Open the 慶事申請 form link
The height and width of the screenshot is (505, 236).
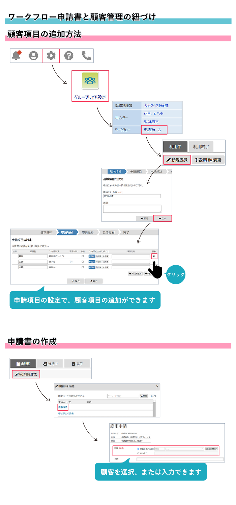63,407
